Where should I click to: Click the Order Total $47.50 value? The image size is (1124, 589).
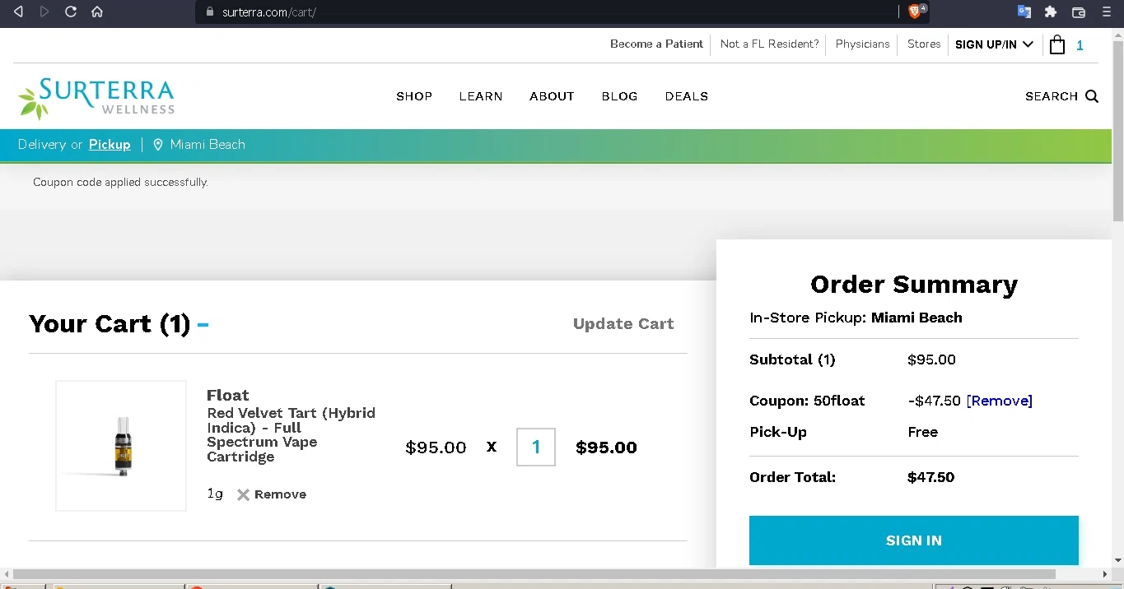click(930, 477)
